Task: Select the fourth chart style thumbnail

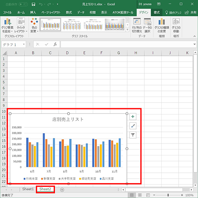Action: click(115, 25)
